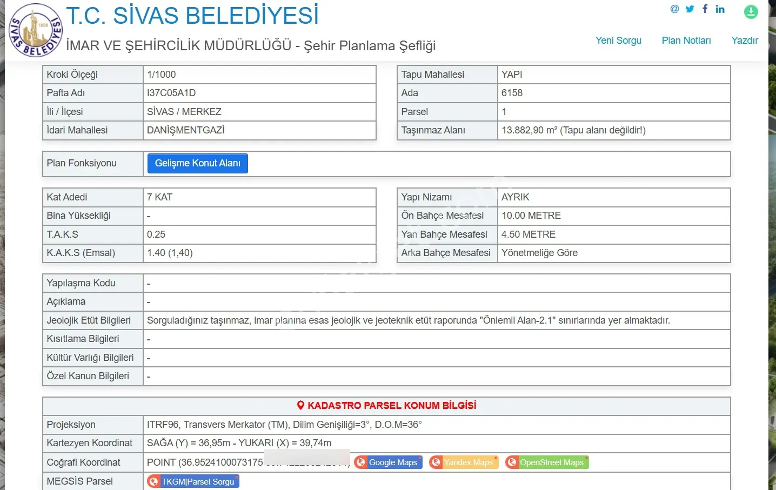Open the Twitter bird icon
The height and width of the screenshot is (490, 776).
(690, 9)
